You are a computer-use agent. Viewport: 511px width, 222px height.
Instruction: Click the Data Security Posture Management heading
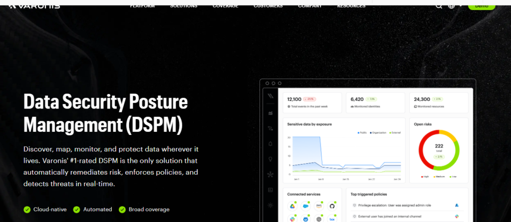pyautogui.click(x=106, y=113)
